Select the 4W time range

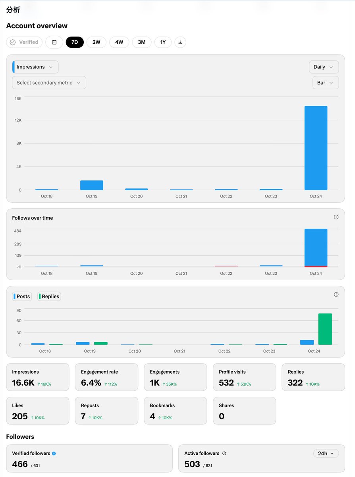tap(119, 42)
